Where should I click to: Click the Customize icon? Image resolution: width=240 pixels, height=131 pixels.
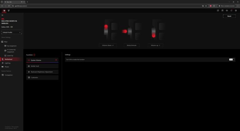[x=29, y=77]
